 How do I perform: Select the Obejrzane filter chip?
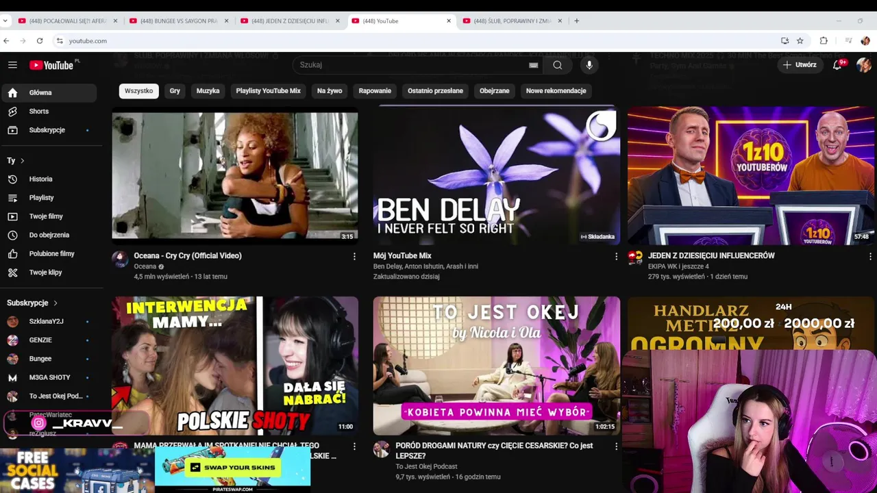(x=495, y=91)
